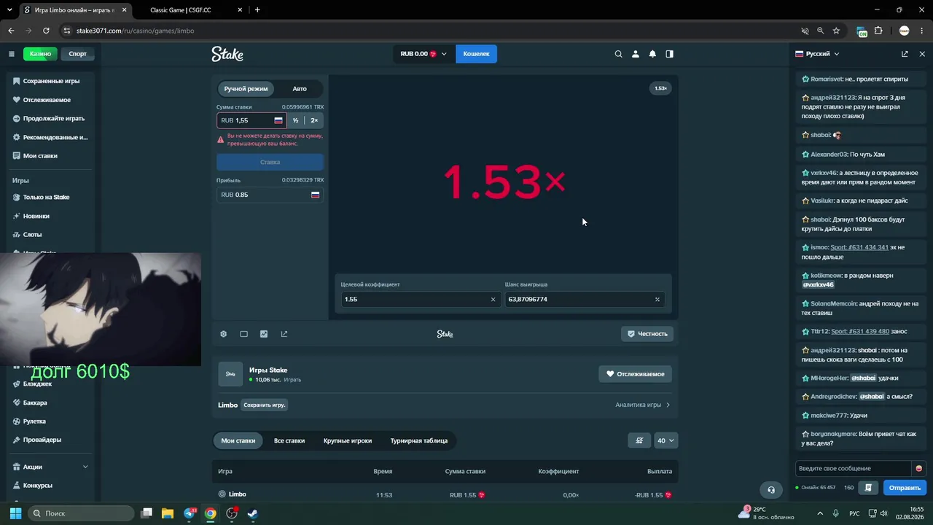Image resolution: width=933 pixels, height=525 pixels.
Task: Open the Русский chat language dropdown
Action: (x=817, y=54)
